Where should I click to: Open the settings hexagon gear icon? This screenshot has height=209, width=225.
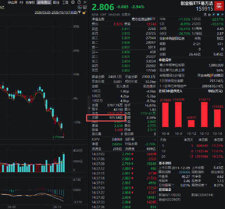coord(73,2)
